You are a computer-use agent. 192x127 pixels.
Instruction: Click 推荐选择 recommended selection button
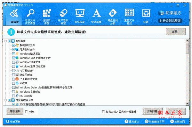point(15,111)
